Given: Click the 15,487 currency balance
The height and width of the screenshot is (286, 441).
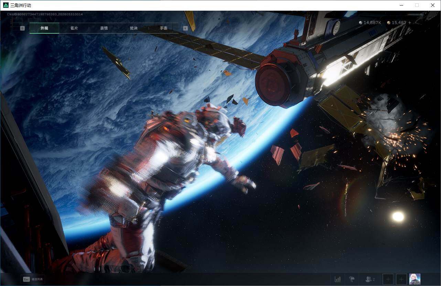Looking at the screenshot, I should 399,23.
